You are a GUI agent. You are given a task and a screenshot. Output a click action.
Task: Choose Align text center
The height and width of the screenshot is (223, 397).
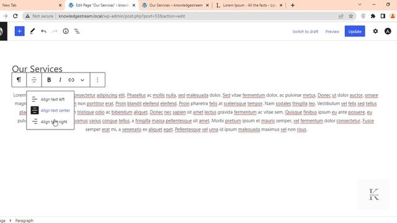[x=50, y=110]
